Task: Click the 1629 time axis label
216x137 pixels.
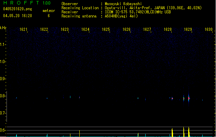Action: (188, 29)
